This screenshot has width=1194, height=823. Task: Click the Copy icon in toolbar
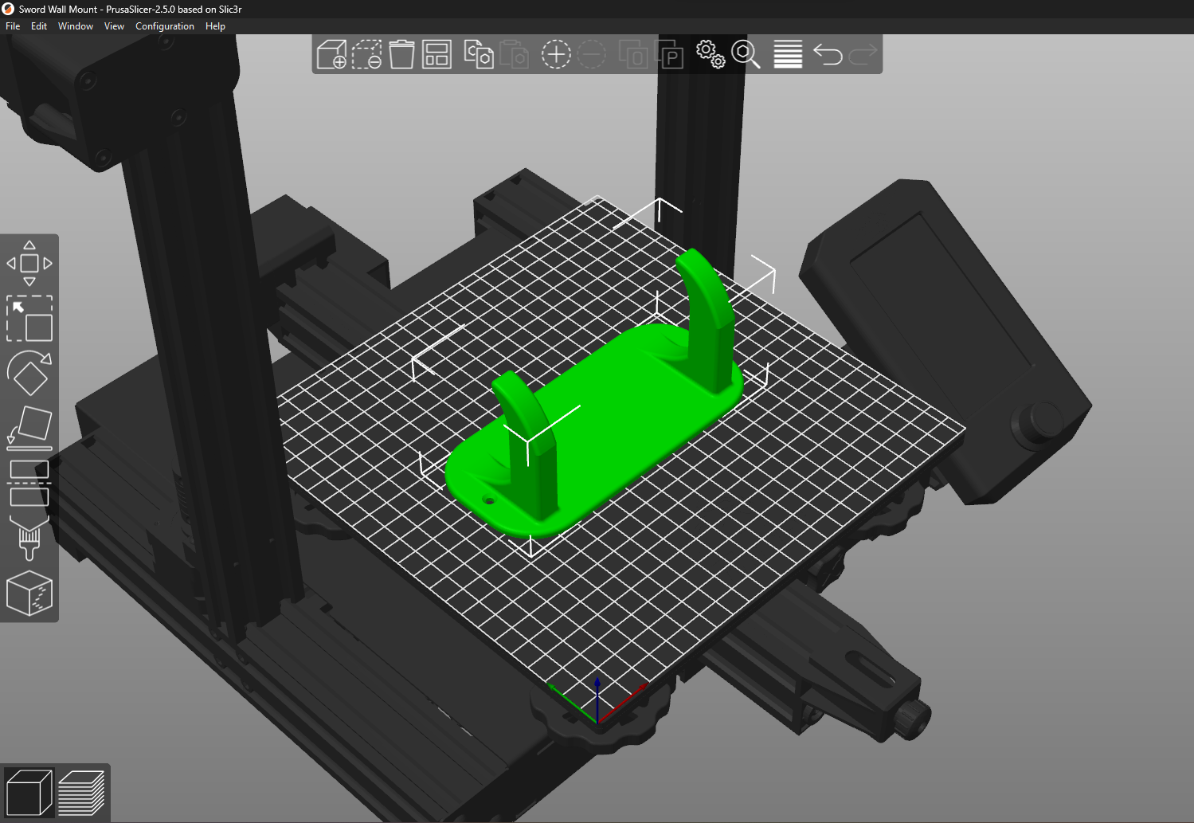pos(479,54)
